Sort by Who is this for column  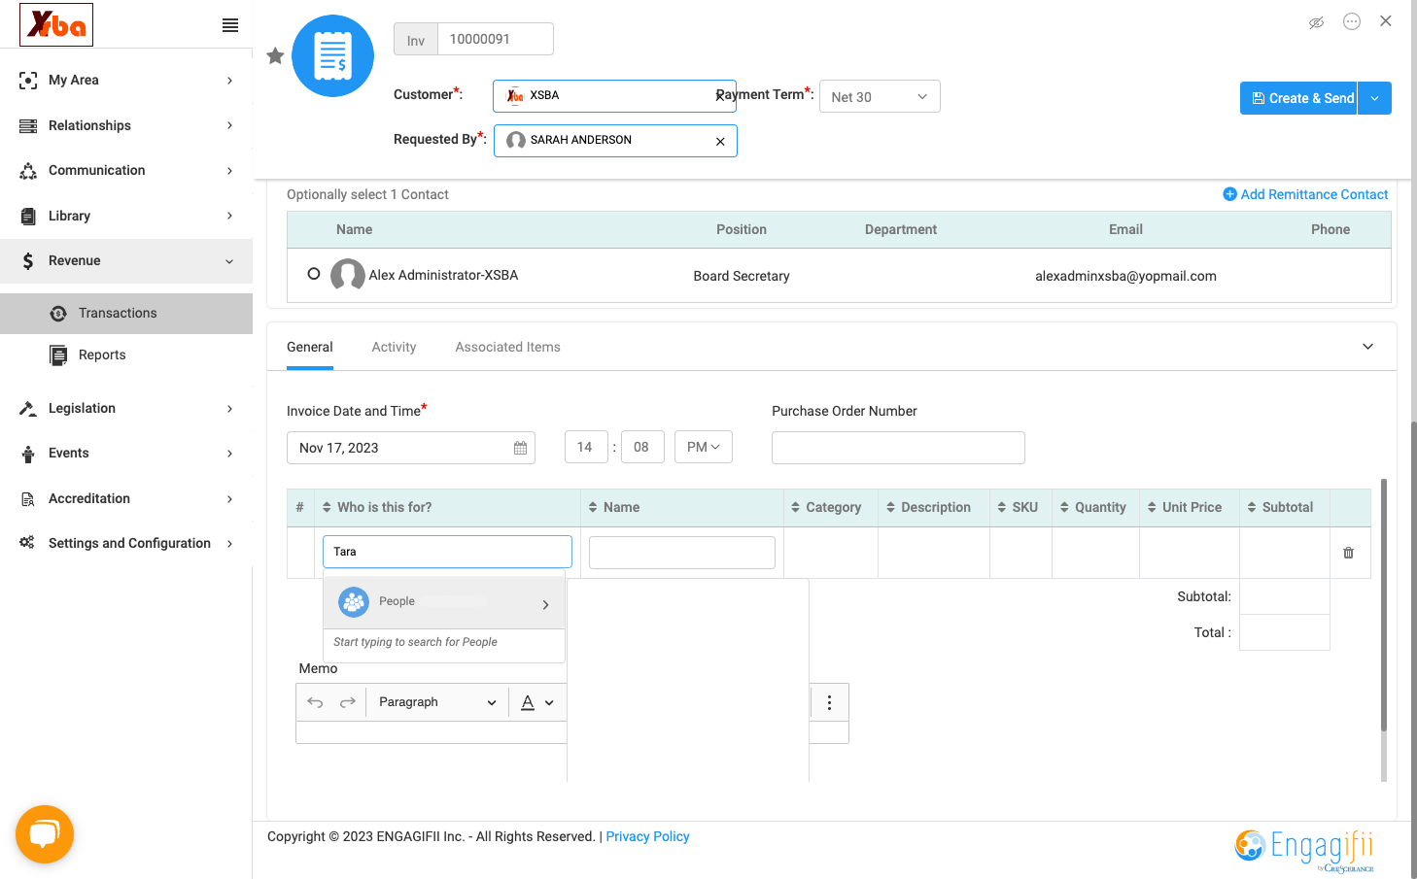(x=377, y=507)
